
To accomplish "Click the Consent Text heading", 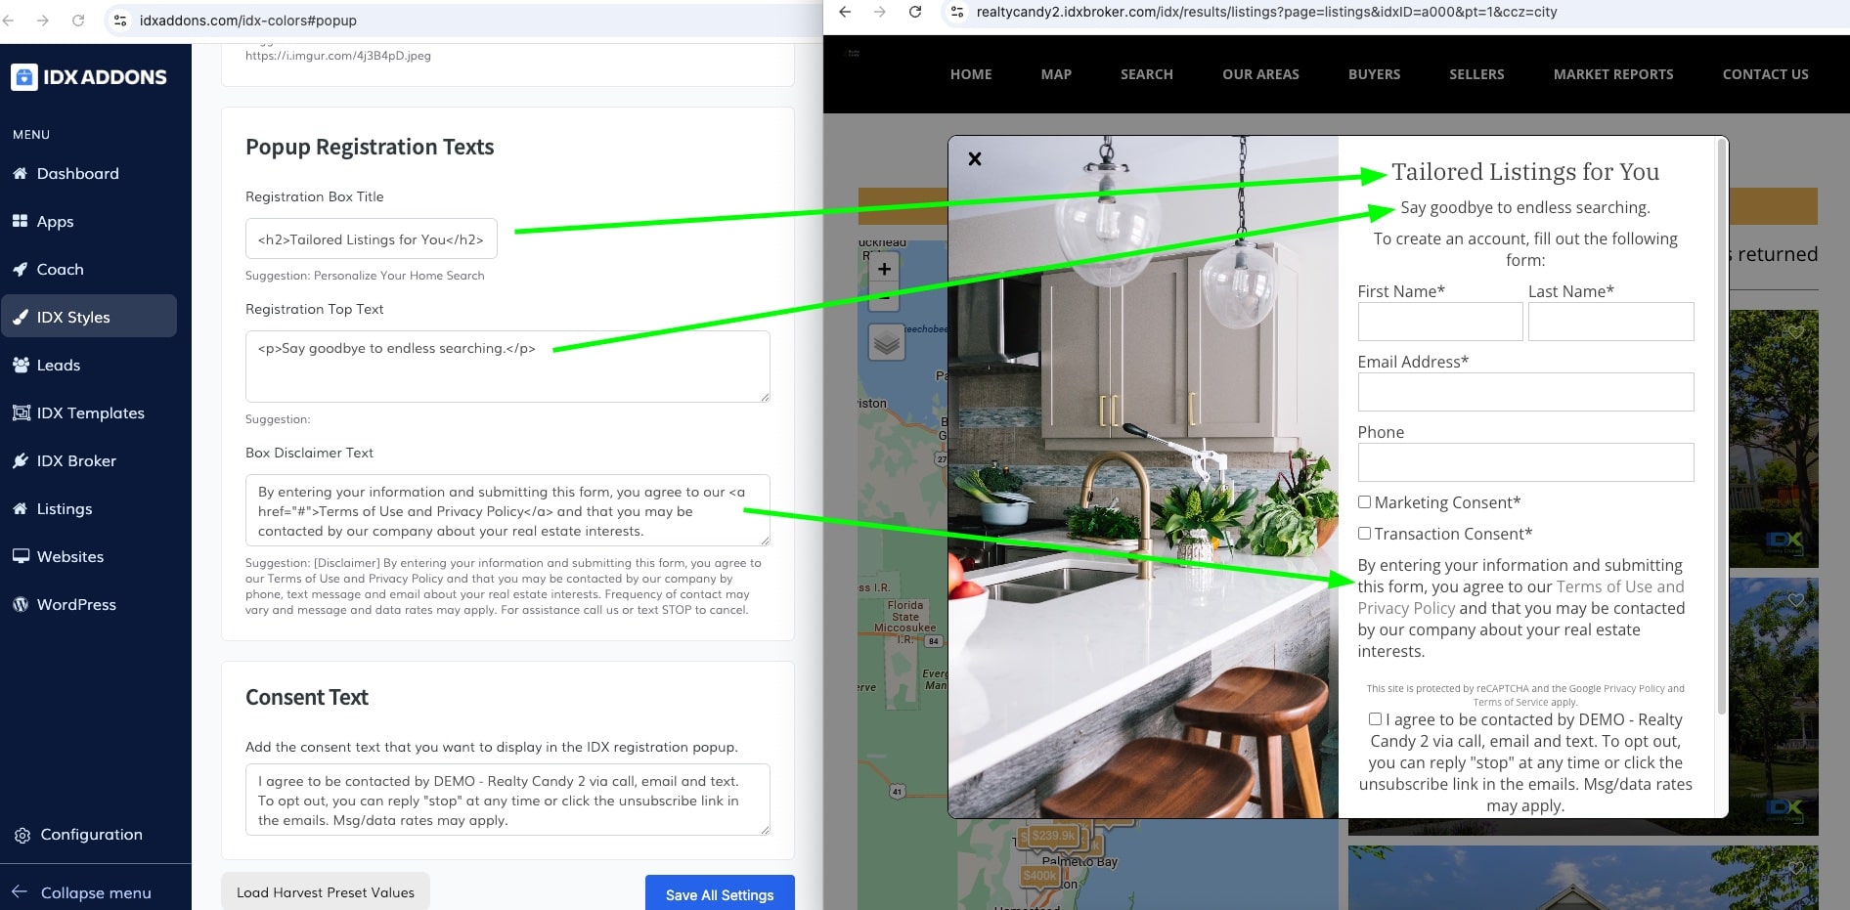I will click(307, 697).
